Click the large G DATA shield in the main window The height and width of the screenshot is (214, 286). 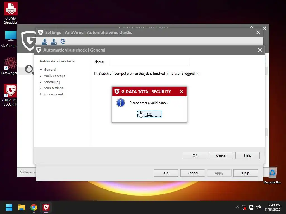pos(29,41)
